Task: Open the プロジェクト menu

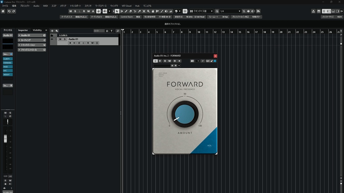Action: point(25,6)
